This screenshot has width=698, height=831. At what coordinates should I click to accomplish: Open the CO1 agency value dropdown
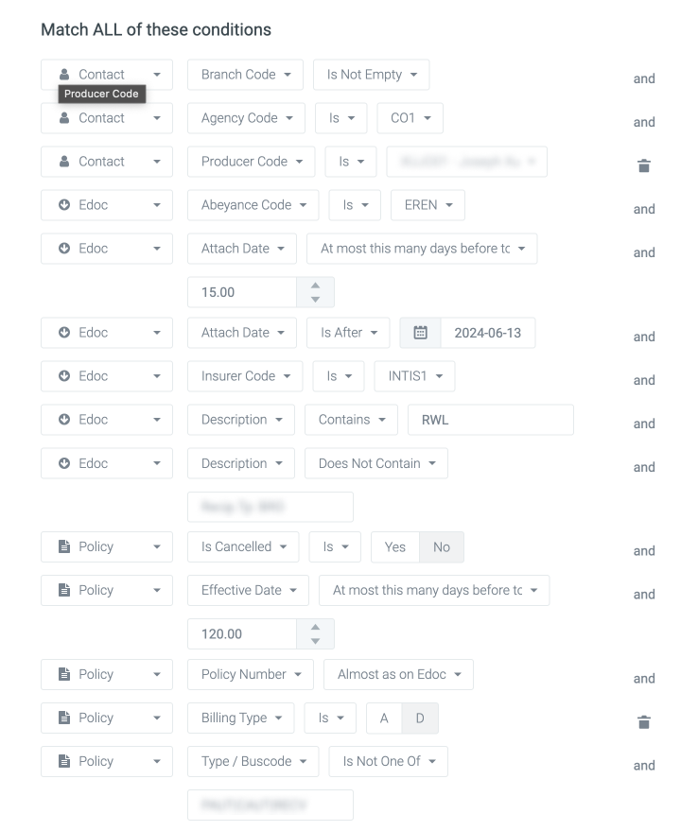pyautogui.click(x=410, y=118)
